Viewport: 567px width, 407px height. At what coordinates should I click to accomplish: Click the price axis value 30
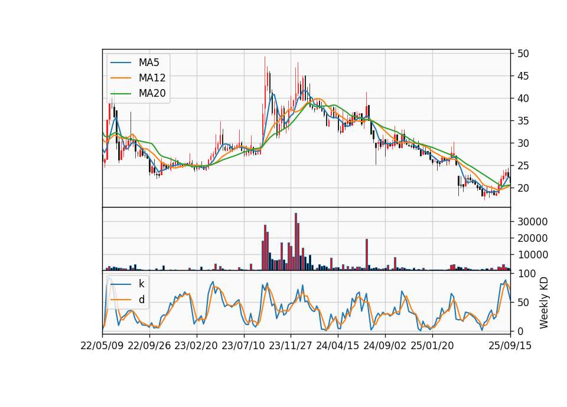tap(523, 143)
